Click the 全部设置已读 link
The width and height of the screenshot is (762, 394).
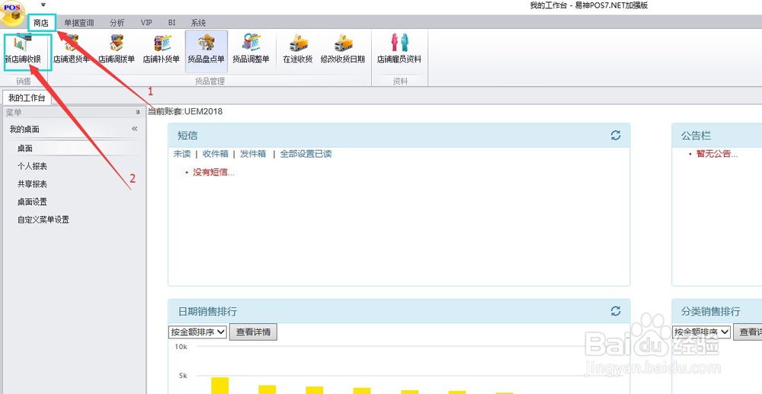(x=306, y=153)
